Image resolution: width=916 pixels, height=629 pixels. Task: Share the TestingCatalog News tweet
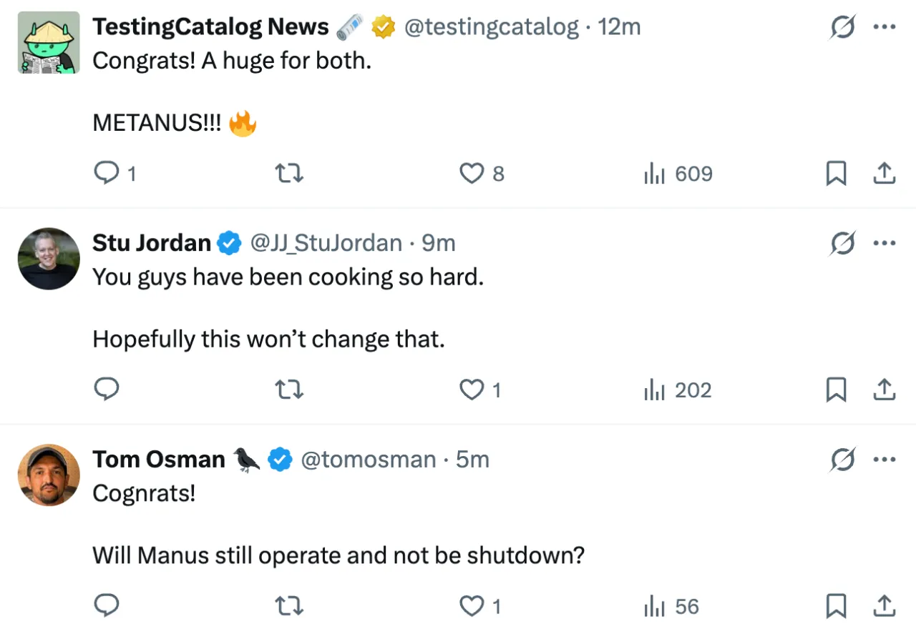[x=885, y=174]
